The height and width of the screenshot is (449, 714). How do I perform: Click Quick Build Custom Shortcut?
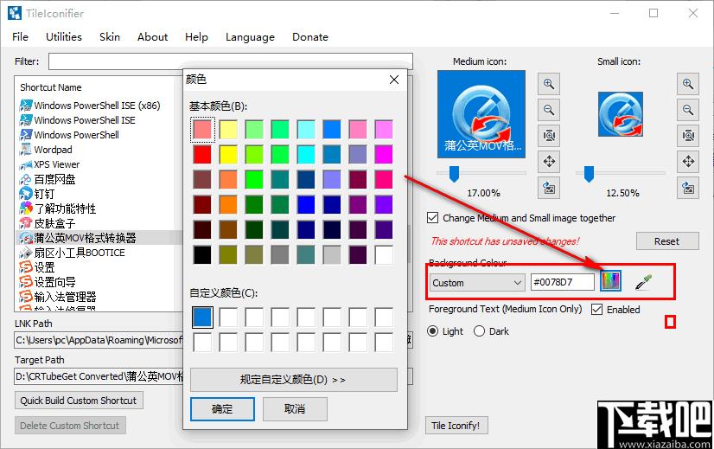[79, 401]
